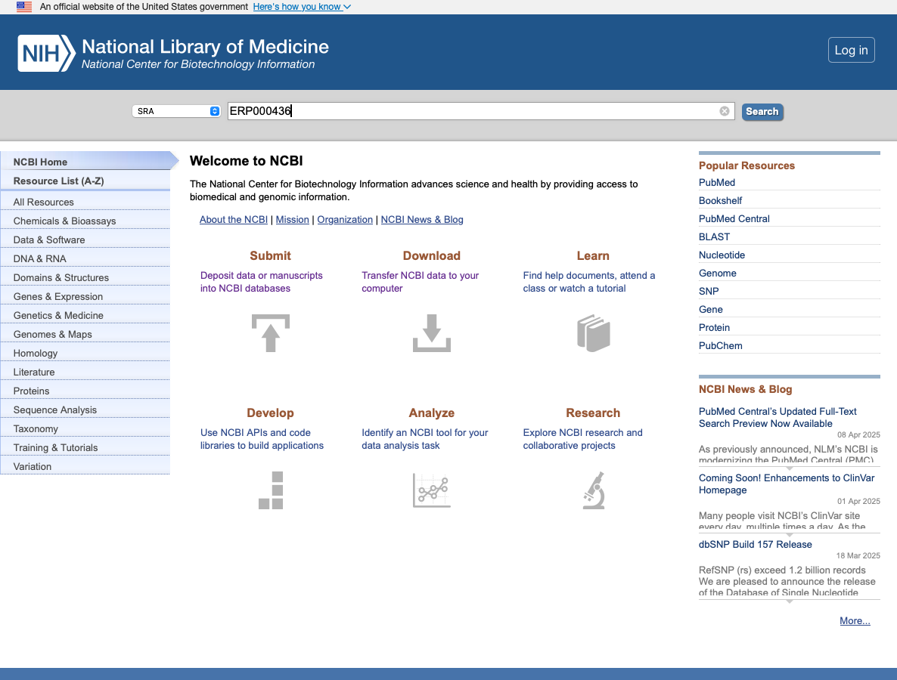Screen dimensions: 897x680
Task: Click the Develop building blocks icon
Action: click(270, 490)
